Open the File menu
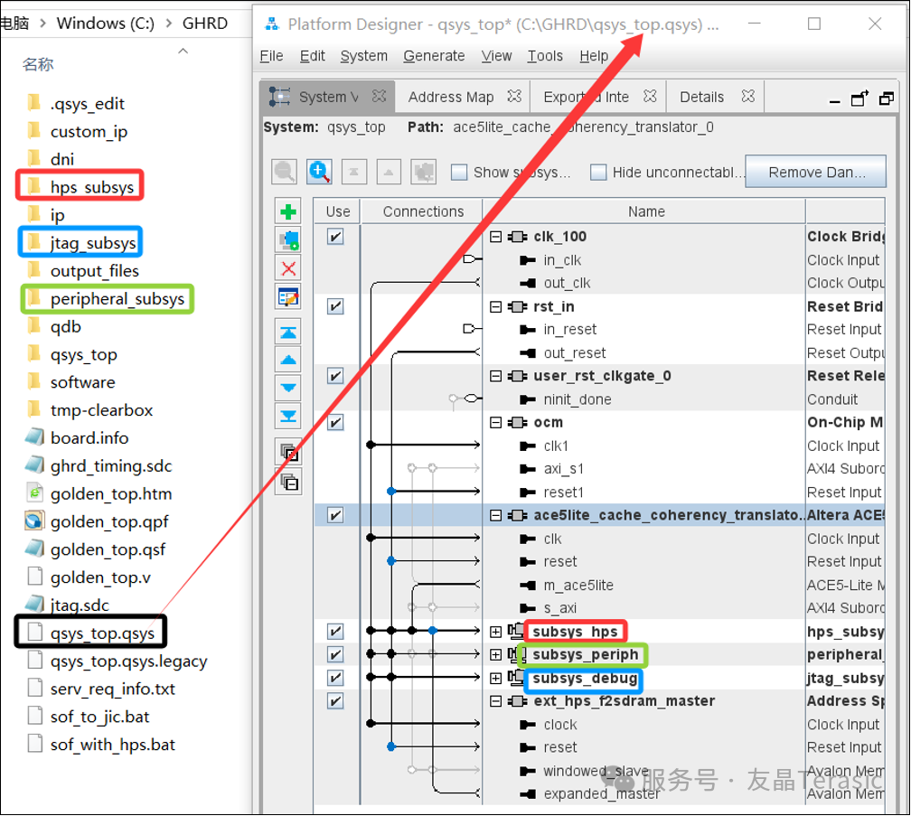 point(271,56)
